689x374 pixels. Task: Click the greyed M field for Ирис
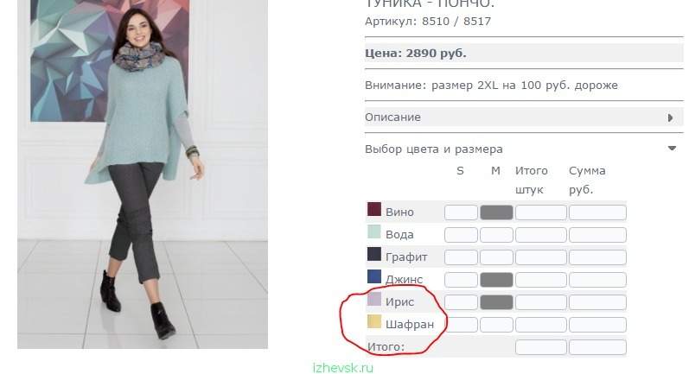coord(496,302)
